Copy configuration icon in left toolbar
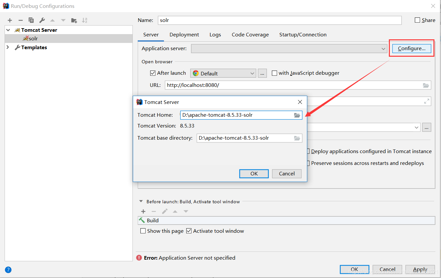The height and width of the screenshot is (278, 441). (x=31, y=20)
